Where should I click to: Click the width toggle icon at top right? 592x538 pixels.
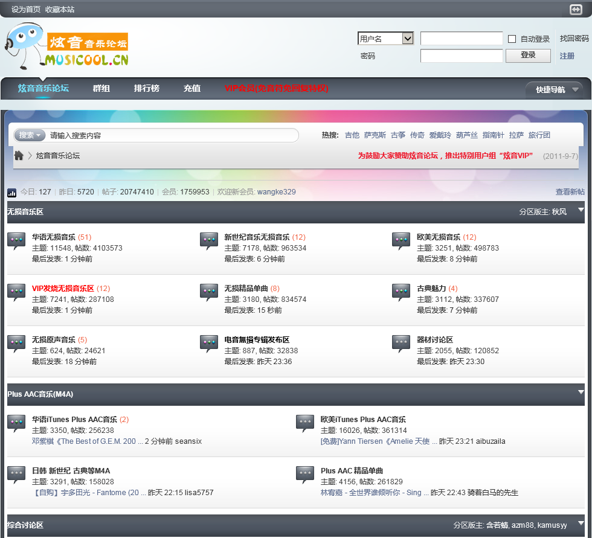tap(576, 10)
